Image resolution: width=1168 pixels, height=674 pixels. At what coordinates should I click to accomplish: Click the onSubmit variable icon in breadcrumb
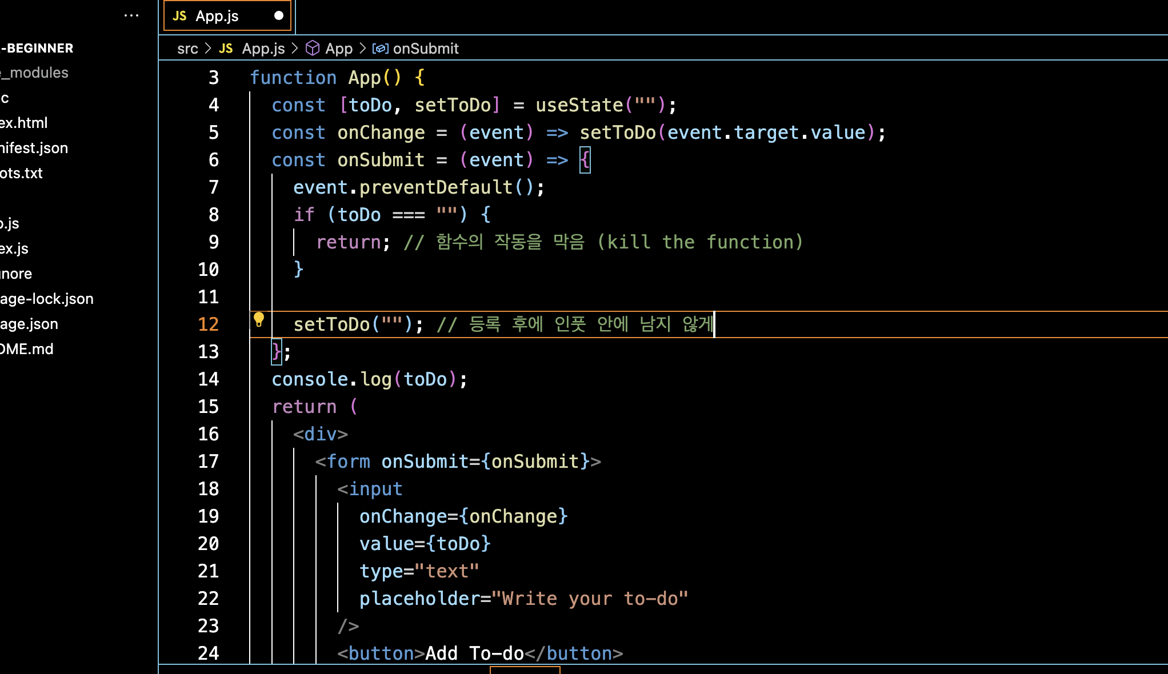click(381, 49)
